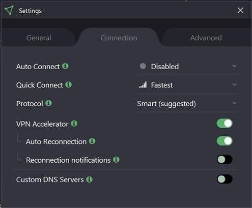The image size is (252, 208).
Task: Show info about Protocol setting
Action: click(x=48, y=103)
